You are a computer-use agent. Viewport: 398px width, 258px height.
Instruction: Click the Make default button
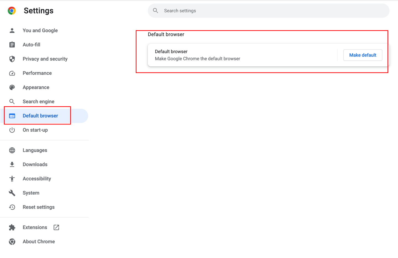click(x=363, y=55)
